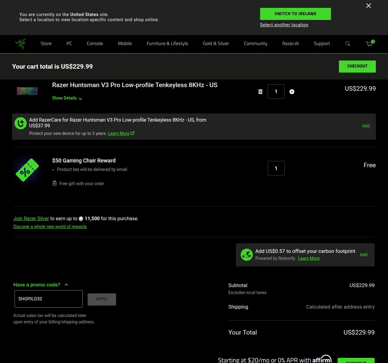Viewport: 388px width, 363px height.
Task: Remove the Huntsman keyboard with the trash icon
Action: pos(260,92)
